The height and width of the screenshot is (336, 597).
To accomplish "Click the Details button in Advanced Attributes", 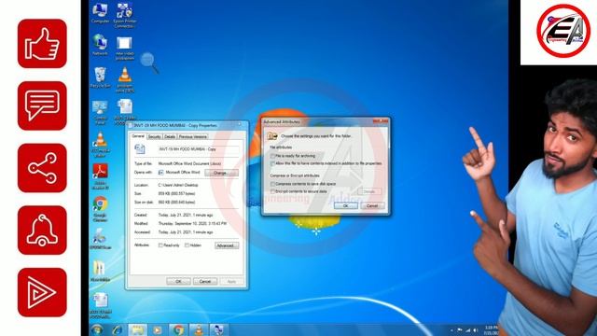I will [x=369, y=191].
